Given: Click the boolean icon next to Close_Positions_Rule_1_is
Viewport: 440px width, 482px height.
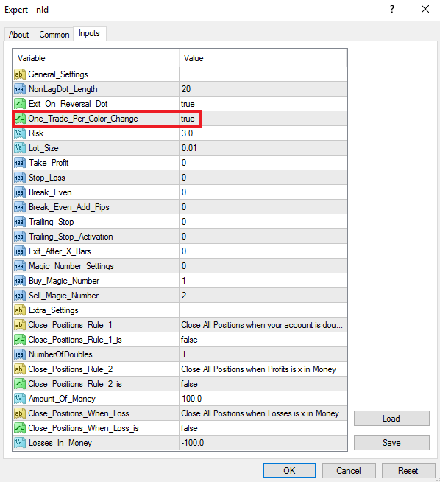Looking at the screenshot, I should click(20, 340).
